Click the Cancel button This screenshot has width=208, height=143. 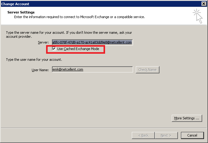pos(192,135)
